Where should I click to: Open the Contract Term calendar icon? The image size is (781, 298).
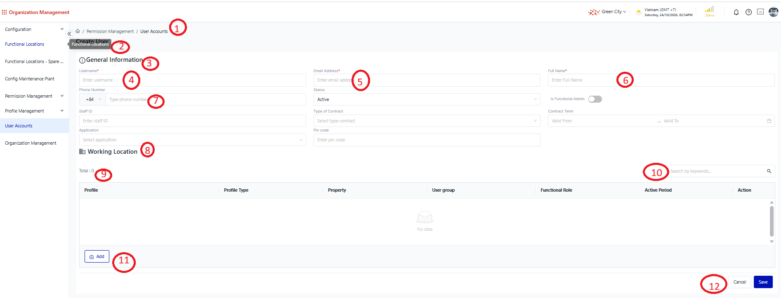point(769,121)
